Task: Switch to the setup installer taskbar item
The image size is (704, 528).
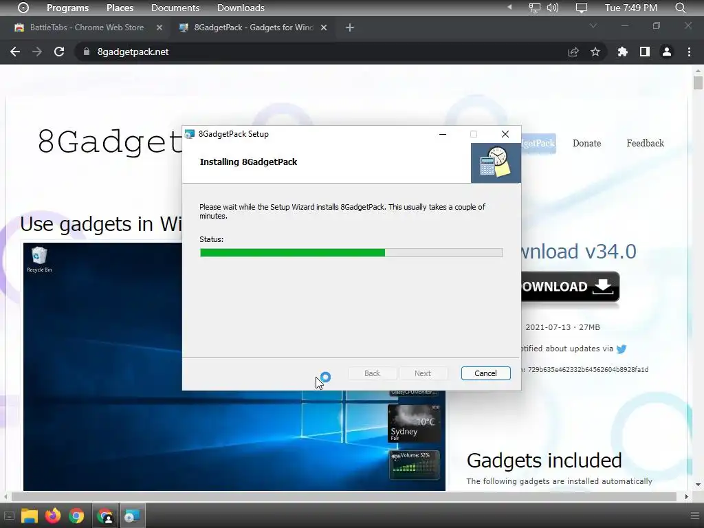Action: [x=132, y=516]
